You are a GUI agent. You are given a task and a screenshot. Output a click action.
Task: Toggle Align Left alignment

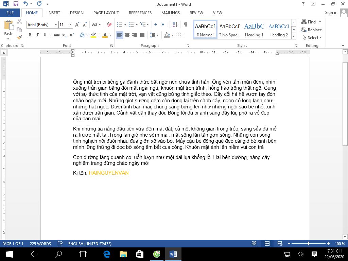119,35
